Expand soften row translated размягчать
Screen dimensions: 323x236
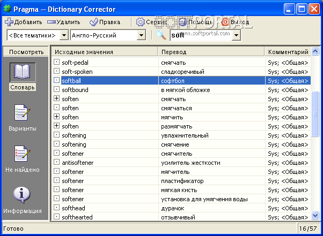point(56,126)
